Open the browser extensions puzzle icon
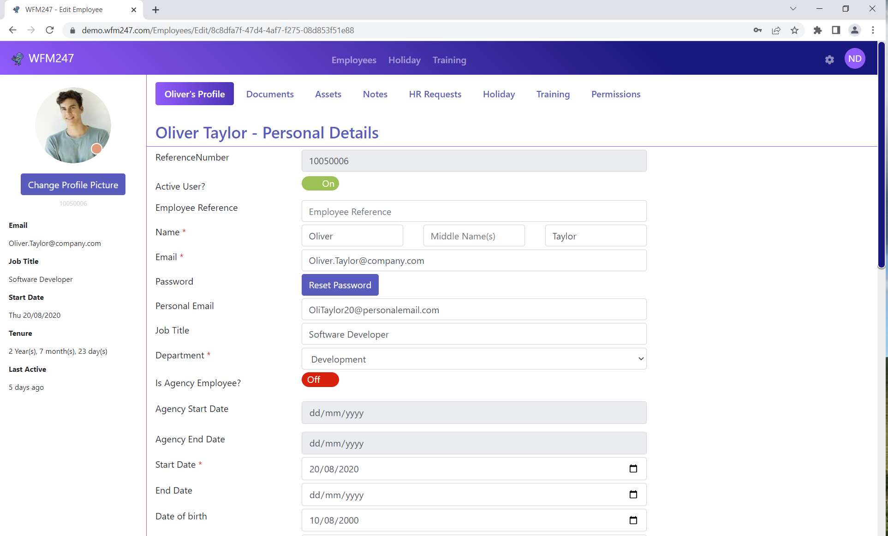This screenshot has height=536, width=888. pos(817,30)
